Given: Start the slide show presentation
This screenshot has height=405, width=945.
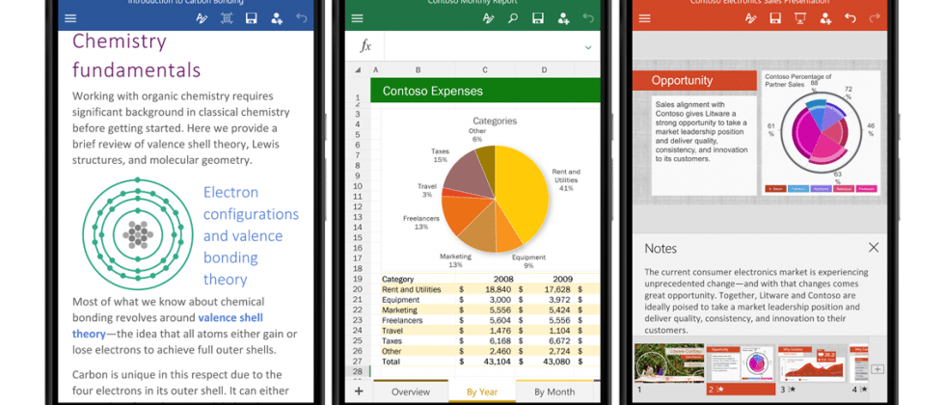Looking at the screenshot, I should [800, 18].
